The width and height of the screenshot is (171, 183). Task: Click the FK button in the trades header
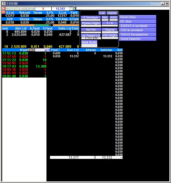click(47, 50)
